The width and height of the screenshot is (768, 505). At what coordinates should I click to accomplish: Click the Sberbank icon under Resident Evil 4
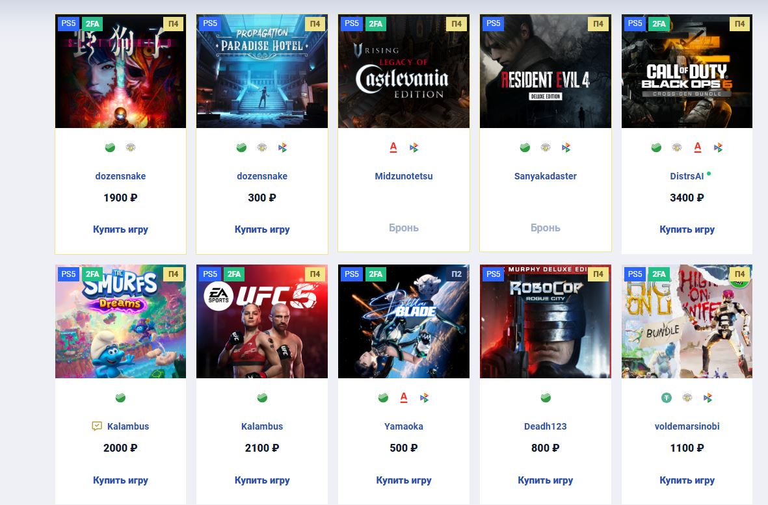click(525, 148)
